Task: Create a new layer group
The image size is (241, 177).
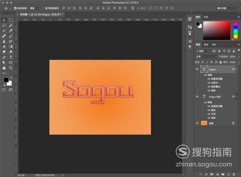Action: tap(223, 174)
